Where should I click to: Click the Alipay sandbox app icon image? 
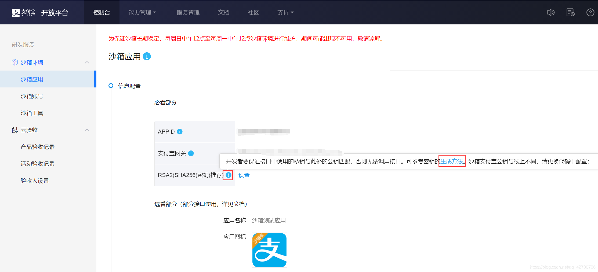click(x=269, y=250)
